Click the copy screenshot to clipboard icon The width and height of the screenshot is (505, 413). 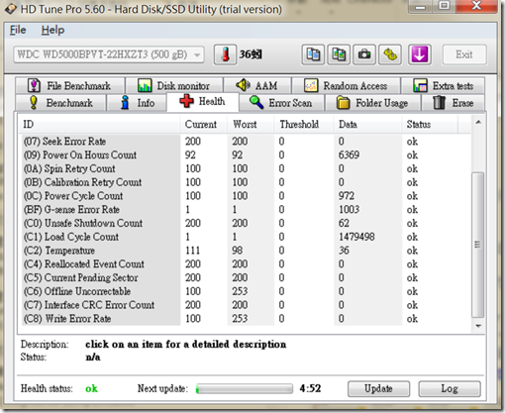(339, 54)
